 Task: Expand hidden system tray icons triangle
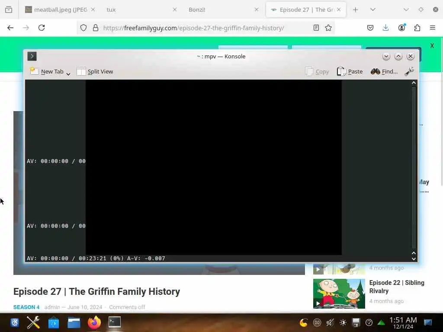381,322
